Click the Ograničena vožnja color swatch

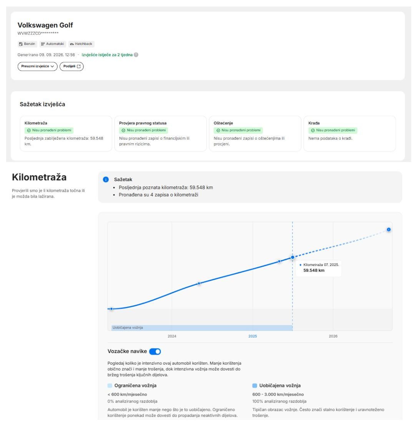point(110,386)
